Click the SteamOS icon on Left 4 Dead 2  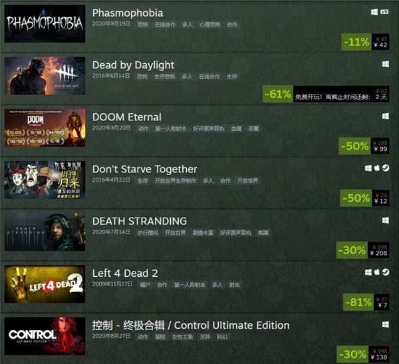(386, 272)
